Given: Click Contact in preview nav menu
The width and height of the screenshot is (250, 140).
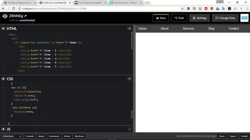Looking at the screenshot, I should pos(234,28).
